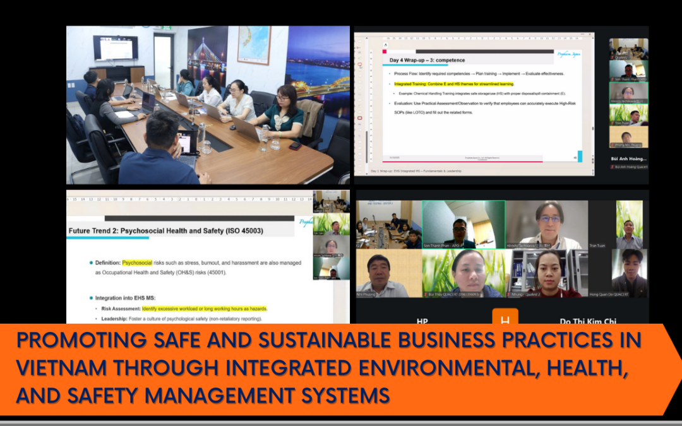Click the orange banner headline about Vietnam
682x426 pixels.
328,368
